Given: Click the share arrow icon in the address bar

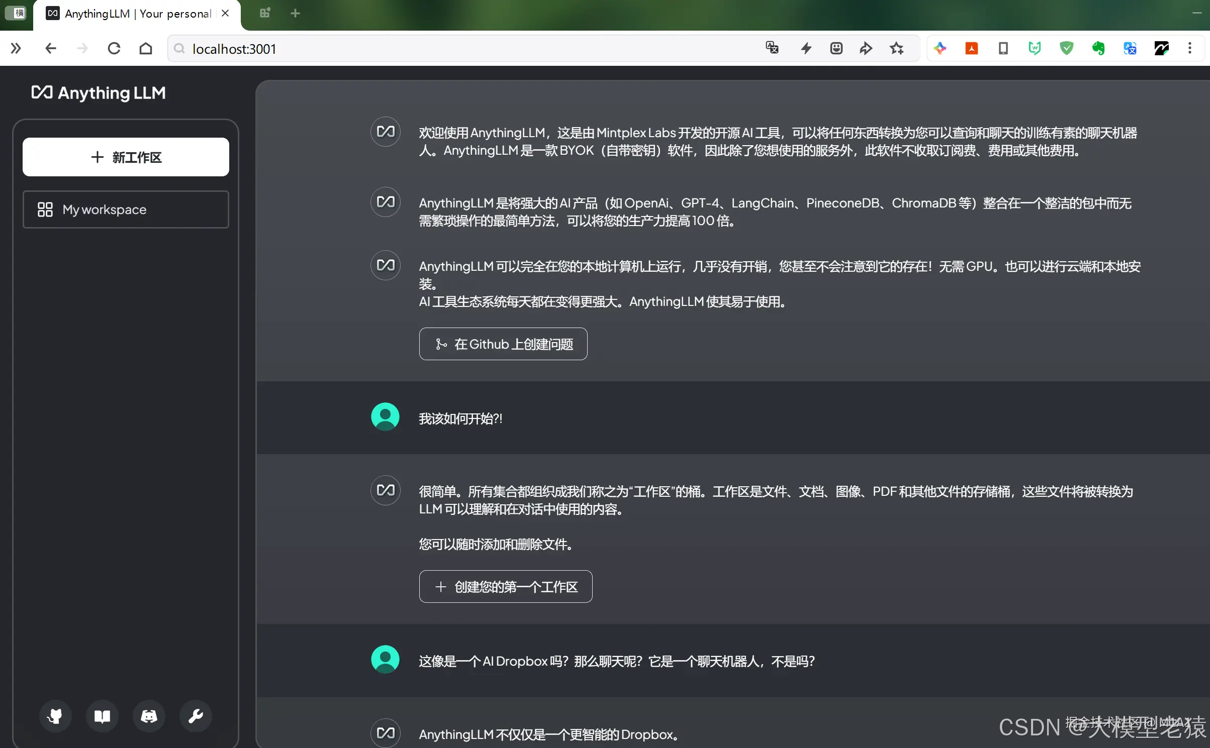Looking at the screenshot, I should click(866, 48).
